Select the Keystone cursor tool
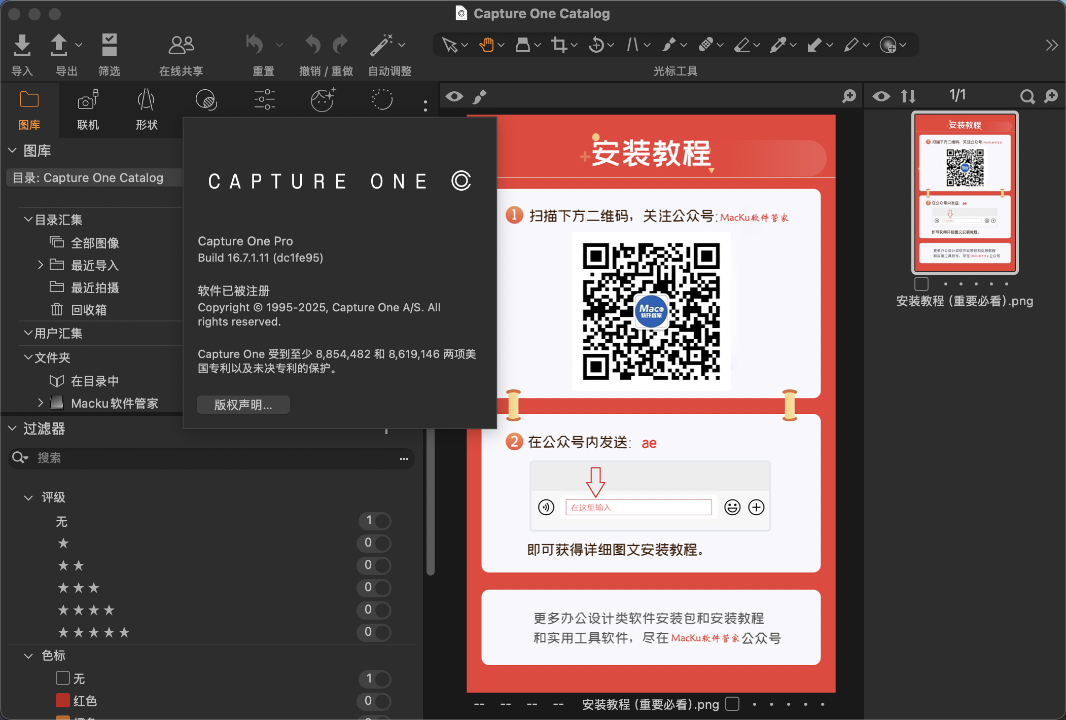This screenshot has height=720, width=1066. (632, 45)
